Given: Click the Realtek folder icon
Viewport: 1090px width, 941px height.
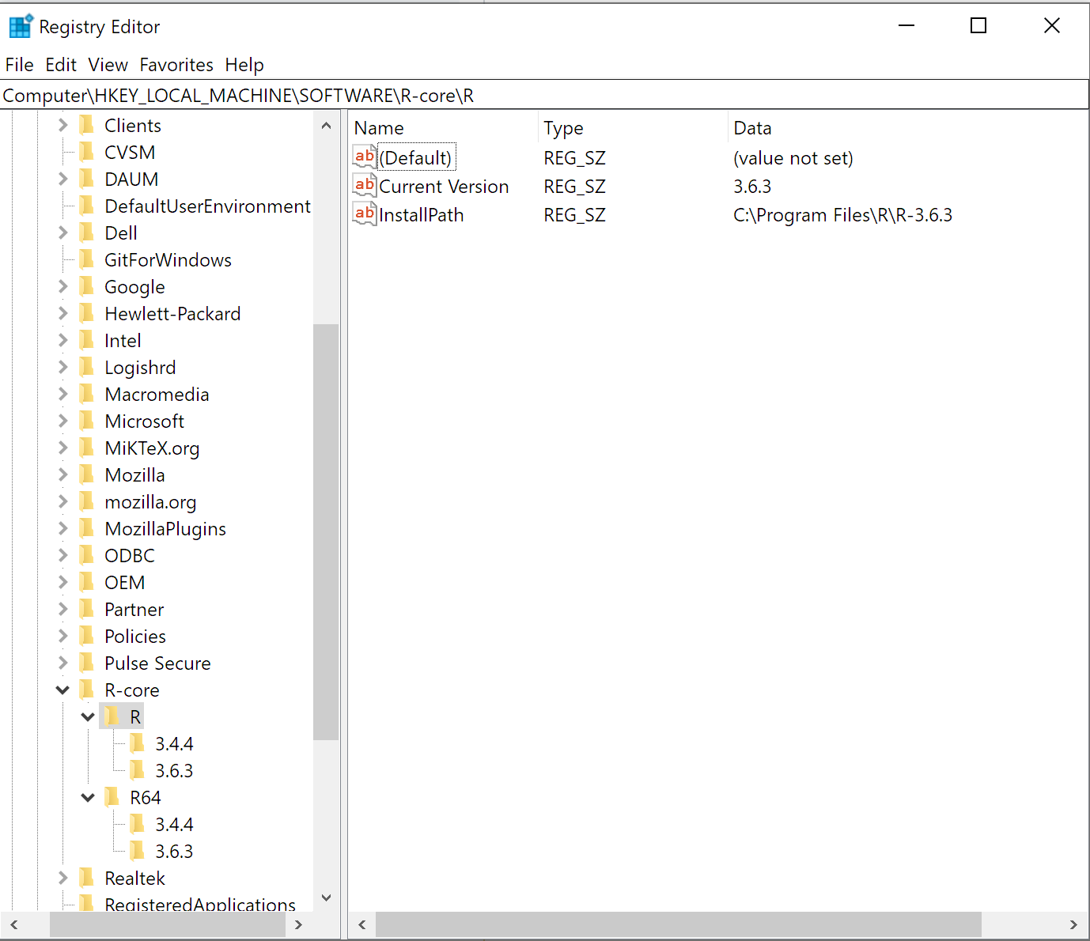Looking at the screenshot, I should tap(87, 878).
